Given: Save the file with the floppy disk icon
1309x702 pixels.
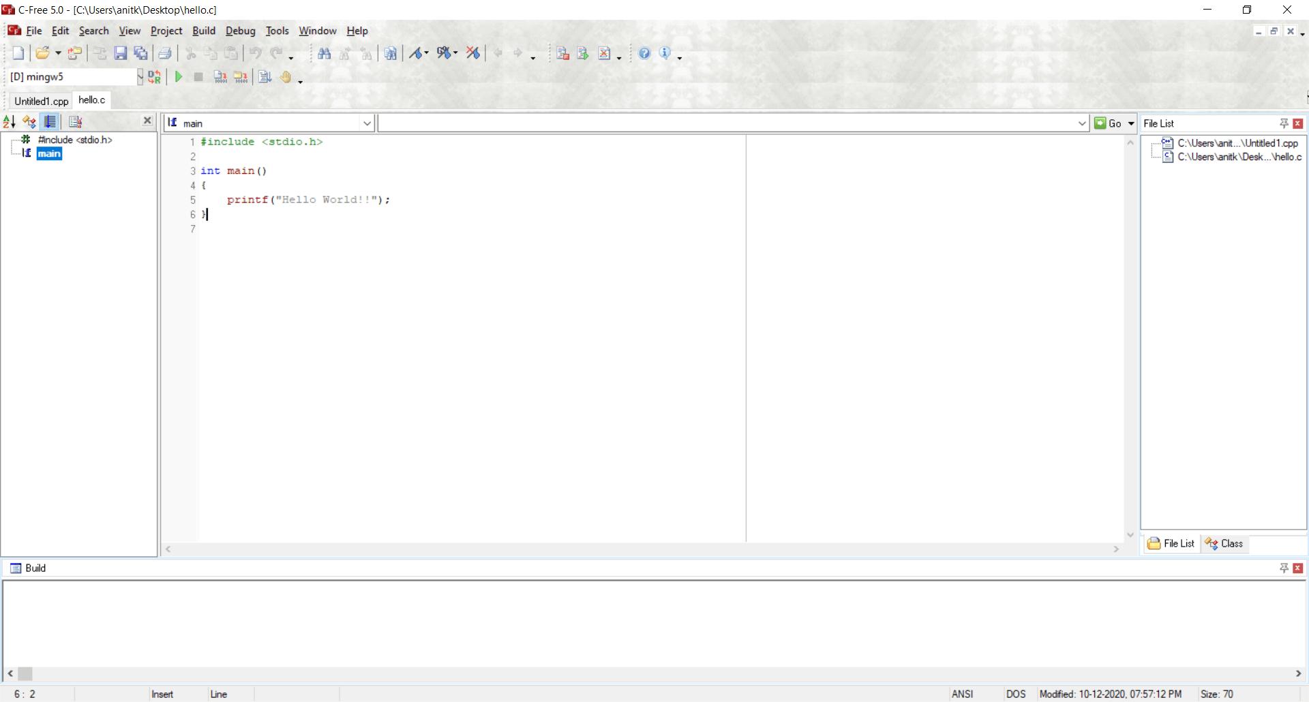Looking at the screenshot, I should tap(121, 53).
